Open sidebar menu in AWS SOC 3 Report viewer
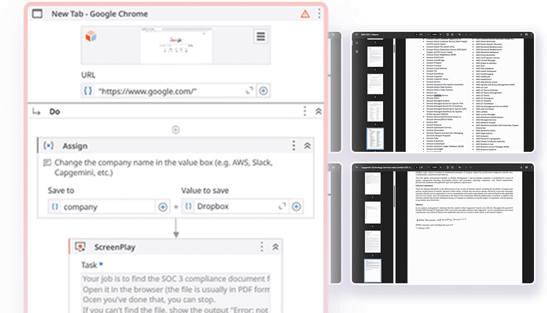This screenshot has height=313, width=547. [x=356, y=34]
